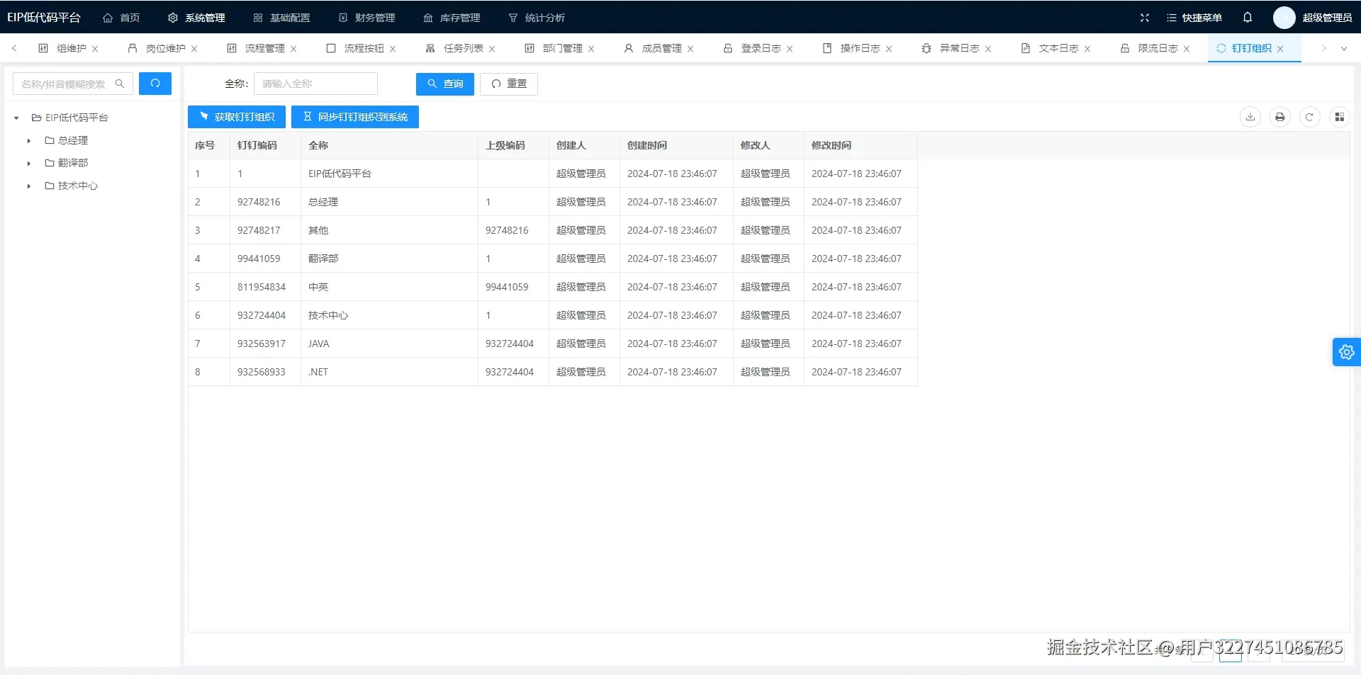1361x675 pixels.
Task: Close the 成员管理 tab
Action: tap(690, 49)
